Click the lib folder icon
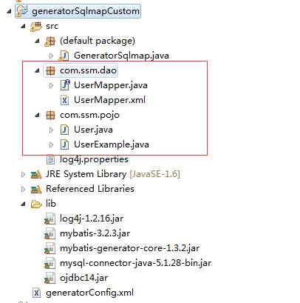This screenshot has width=300, height=303. point(36,204)
